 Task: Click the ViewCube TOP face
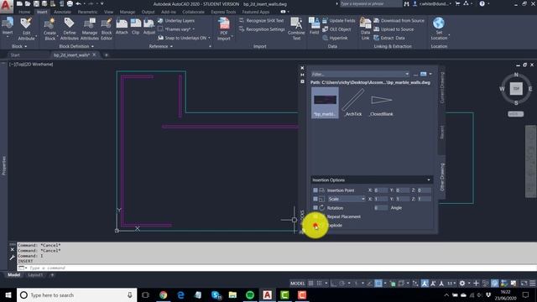[x=516, y=89]
